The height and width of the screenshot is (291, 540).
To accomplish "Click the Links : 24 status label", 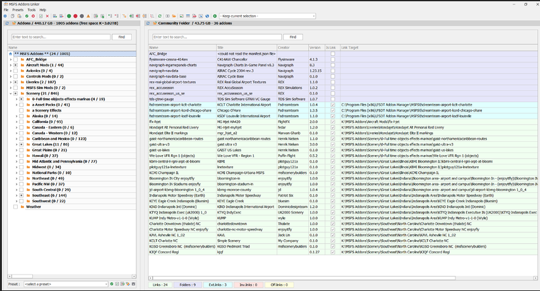I will [x=160, y=285].
